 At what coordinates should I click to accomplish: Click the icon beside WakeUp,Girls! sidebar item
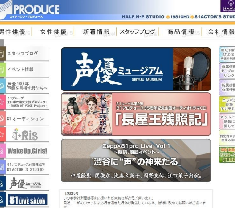3,151
